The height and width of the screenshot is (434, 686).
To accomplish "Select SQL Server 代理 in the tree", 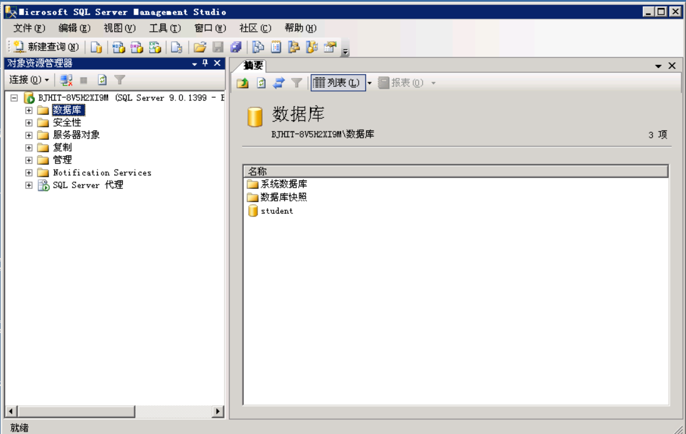I will tap(88, 185).
